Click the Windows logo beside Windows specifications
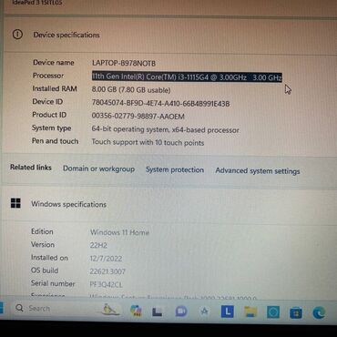The image size is (337, 337). click(15, 203)
